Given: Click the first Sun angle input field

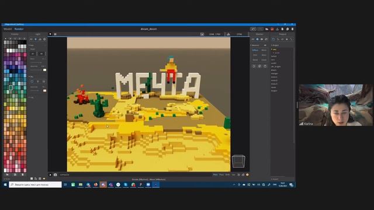Looking at the screenshot, I should (x=33, y=54).
